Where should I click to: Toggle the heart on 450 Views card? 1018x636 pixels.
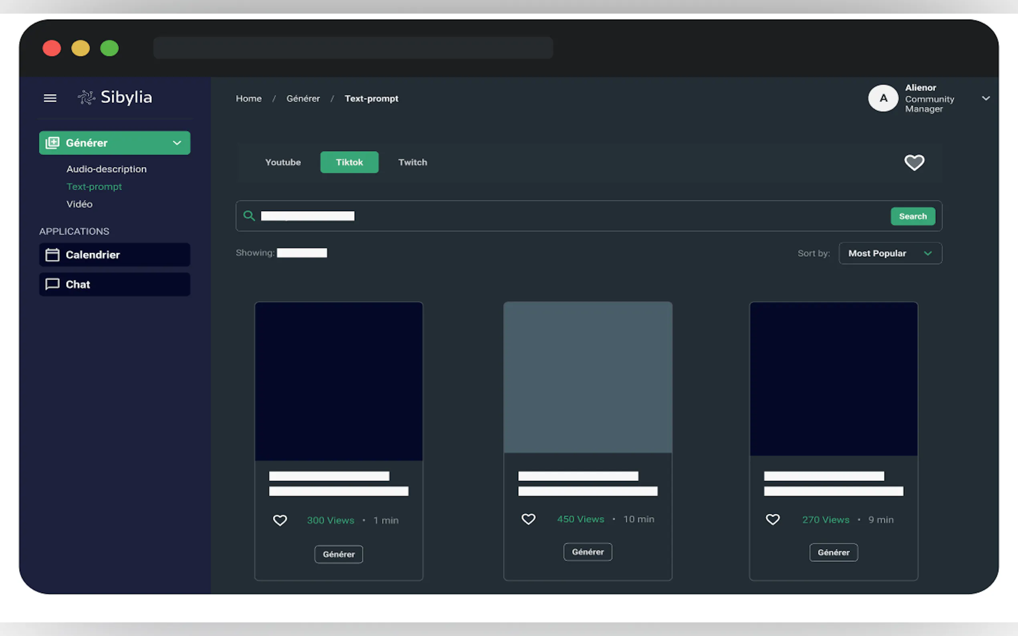528,519
